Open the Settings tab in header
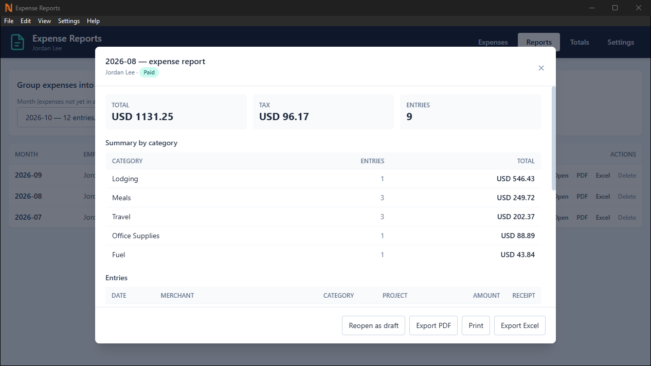Viewport: 651px width, 366px height. (621, 42)
